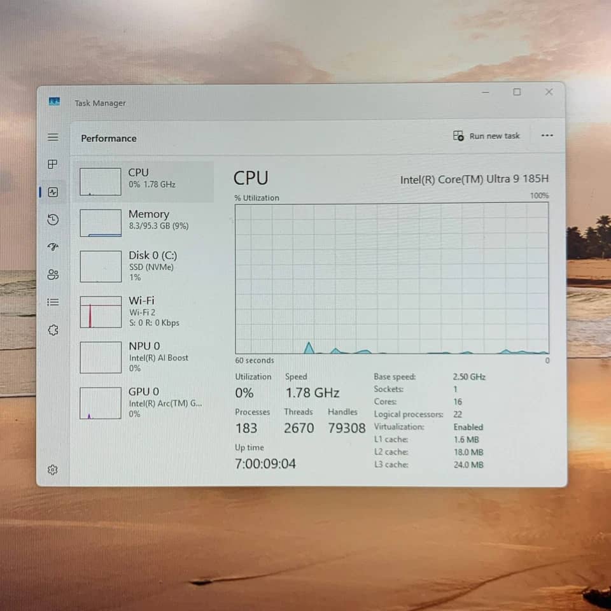611x611 pixels.
Task: Open the Processes page icon
Action: (x=53, y=164)
